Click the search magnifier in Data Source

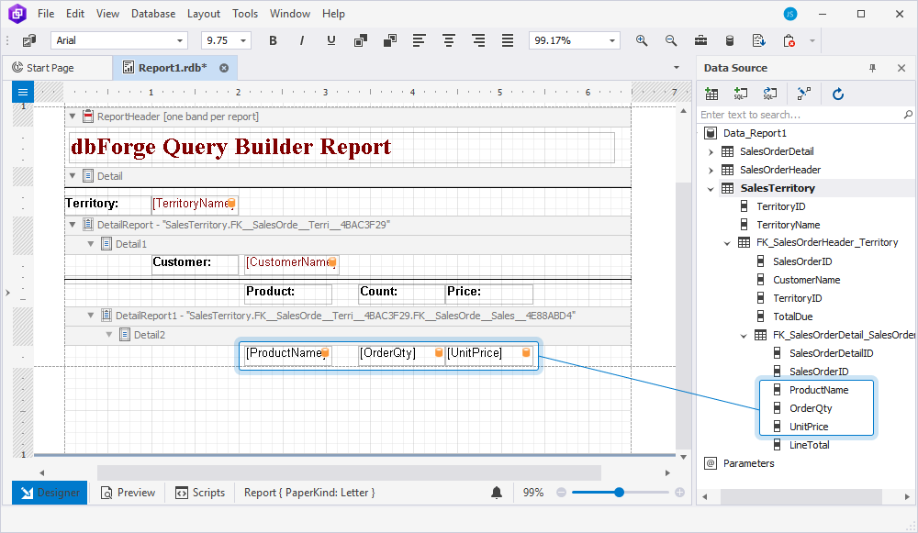908,115
